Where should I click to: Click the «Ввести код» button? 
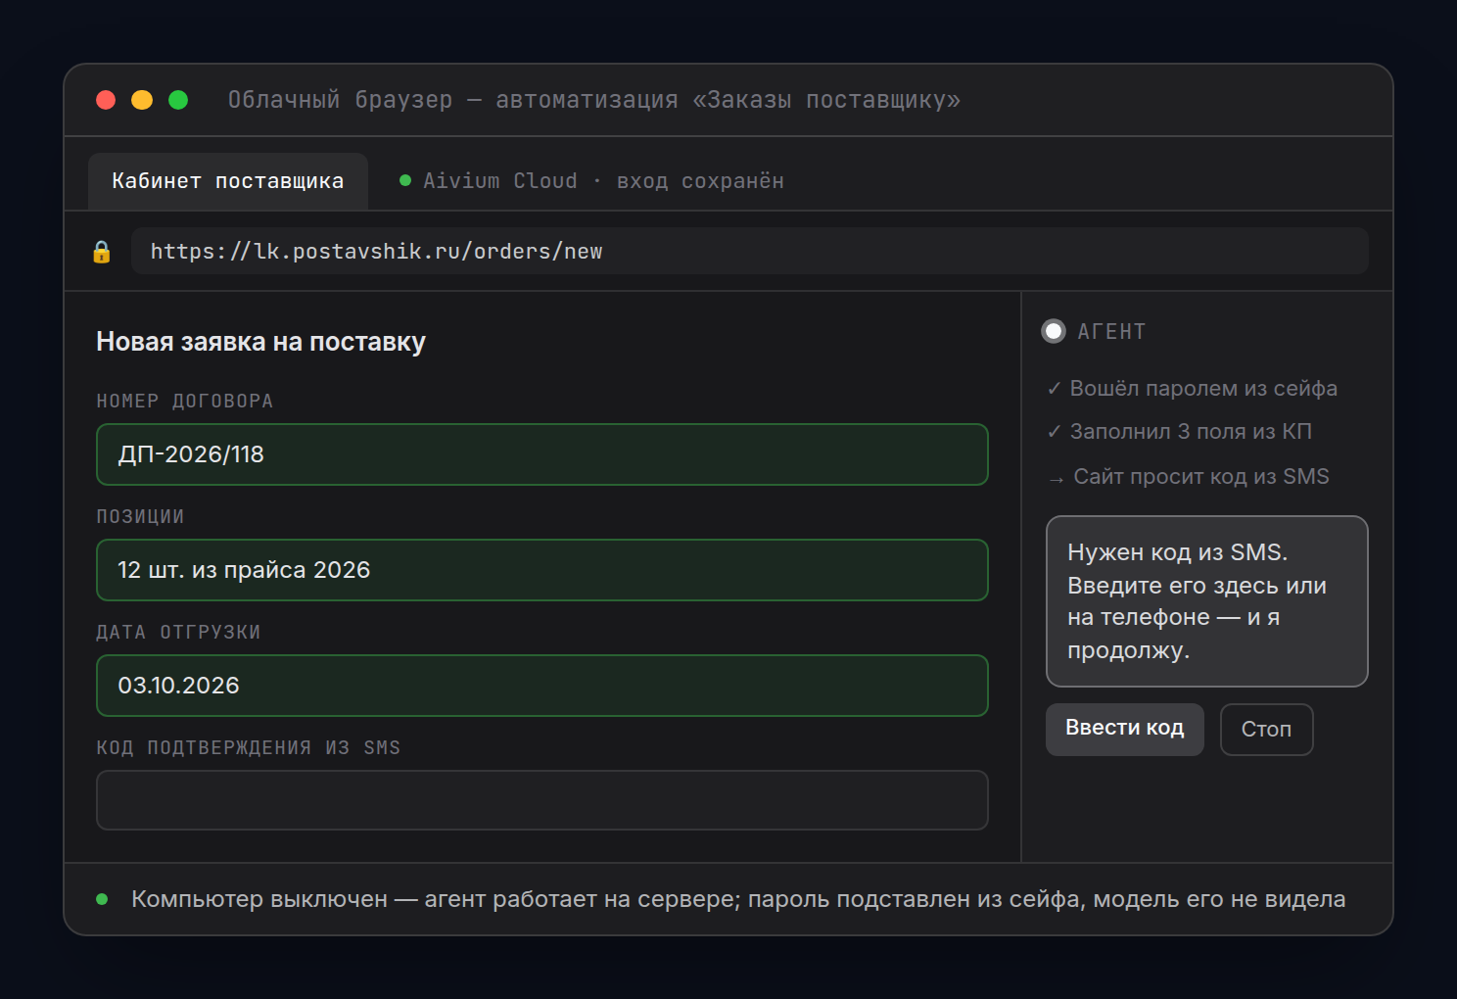click(1125, 729)
